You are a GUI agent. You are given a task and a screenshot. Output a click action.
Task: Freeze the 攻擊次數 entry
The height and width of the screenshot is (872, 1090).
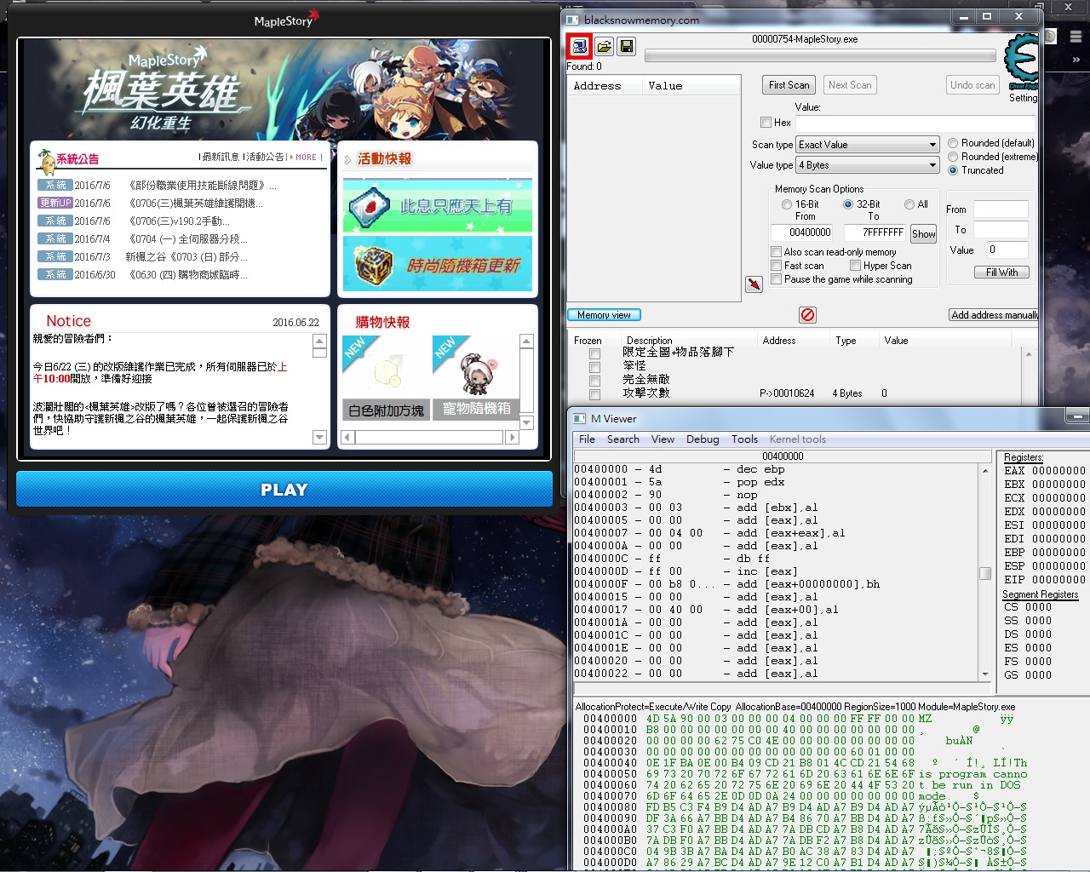coord(594,394)
